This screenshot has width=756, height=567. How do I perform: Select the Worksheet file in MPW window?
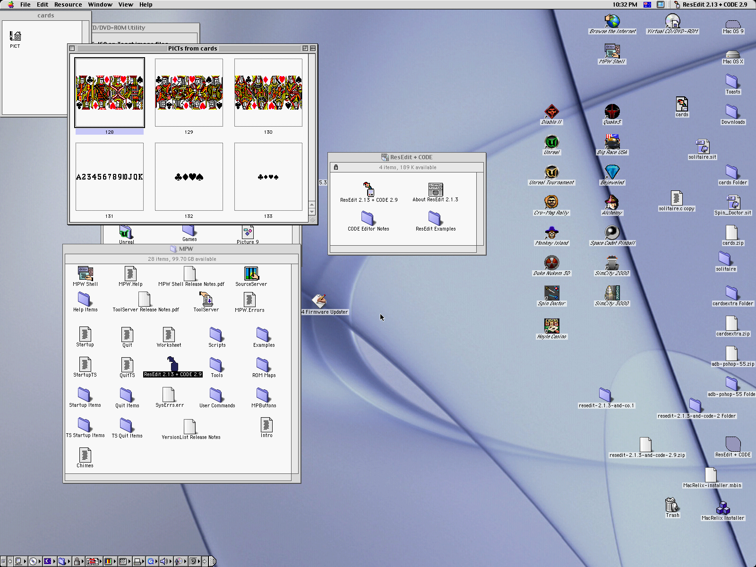(x=169, y=335)
